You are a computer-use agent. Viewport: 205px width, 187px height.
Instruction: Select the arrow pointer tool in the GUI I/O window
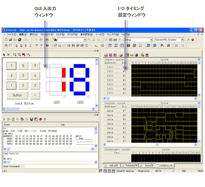coord(4,55)
